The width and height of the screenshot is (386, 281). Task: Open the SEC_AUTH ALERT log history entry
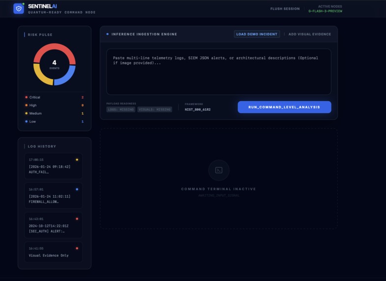[54, 225]
